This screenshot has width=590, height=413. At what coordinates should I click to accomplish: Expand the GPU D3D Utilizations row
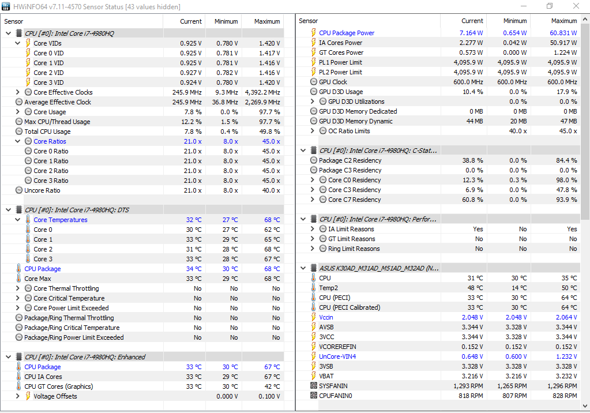pos(313,102)
